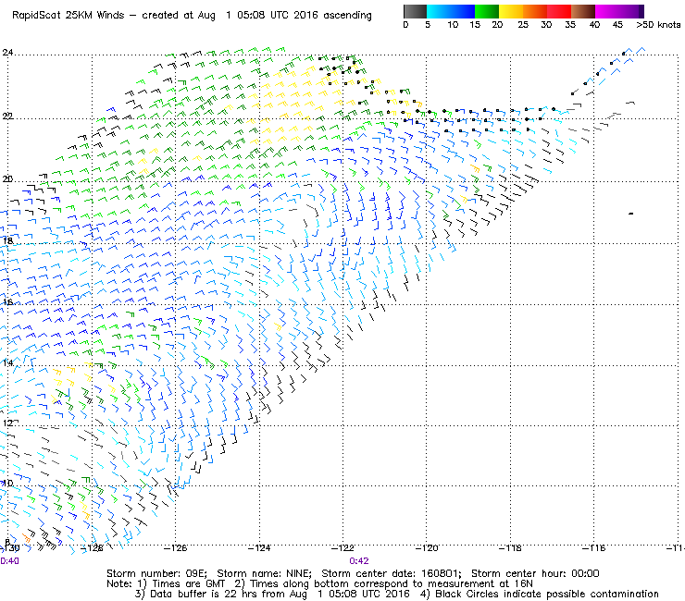Click the '>50 knots' legend label
Screen dimensions: 685x601
pos(658,25)
